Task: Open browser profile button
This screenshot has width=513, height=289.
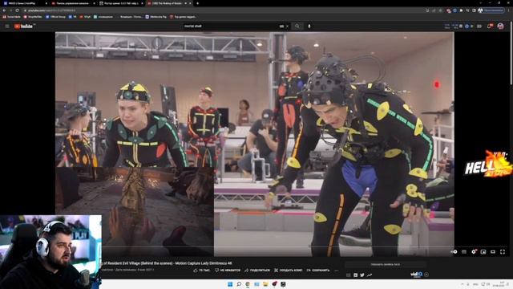Action: click(491, 10)
